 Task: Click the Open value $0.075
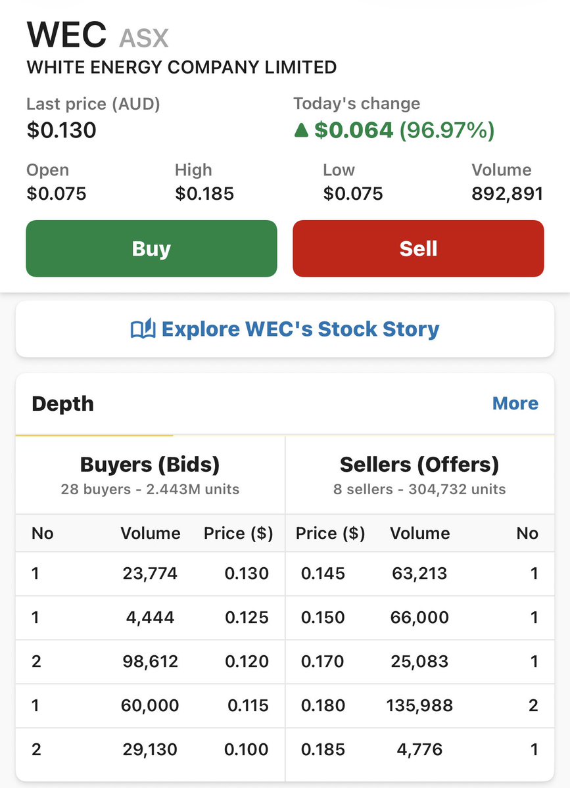coord(57,193)
